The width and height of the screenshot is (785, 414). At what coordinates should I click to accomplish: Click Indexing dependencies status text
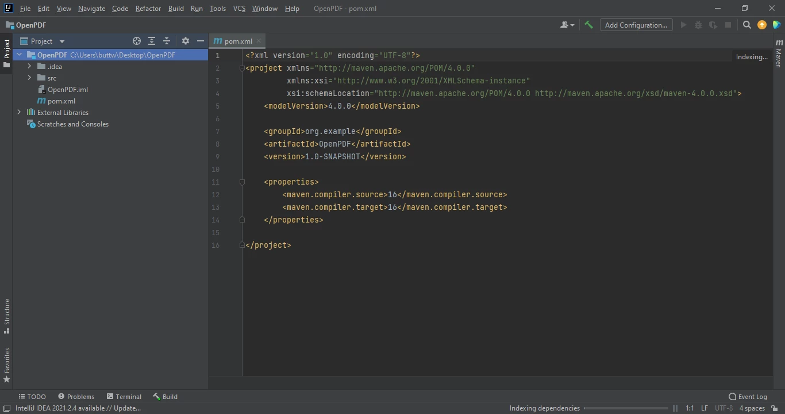click(x=545, y=408)
